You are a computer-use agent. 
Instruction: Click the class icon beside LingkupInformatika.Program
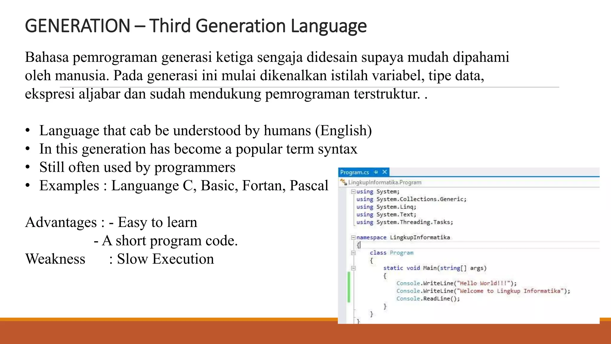343,182
